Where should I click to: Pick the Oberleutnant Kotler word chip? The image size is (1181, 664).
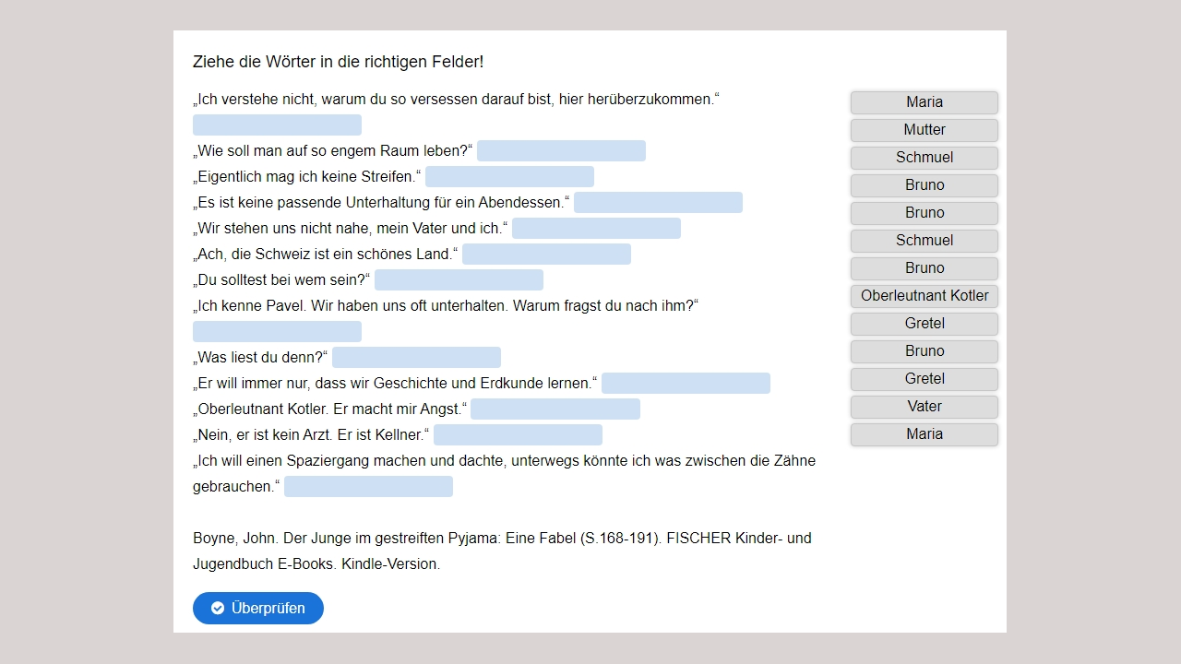click(x=924, y=296)
